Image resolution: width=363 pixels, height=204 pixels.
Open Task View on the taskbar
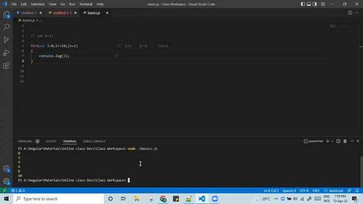pos(123,199)
